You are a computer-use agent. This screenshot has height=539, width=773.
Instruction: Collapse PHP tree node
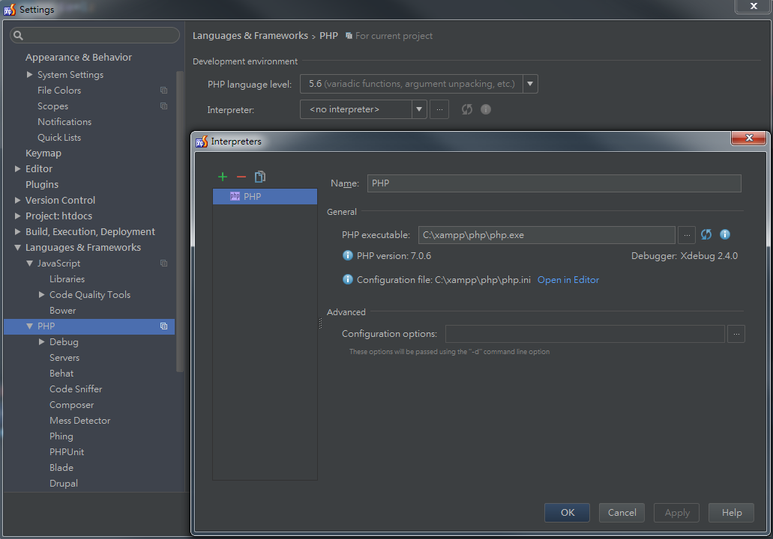[29, 326]
